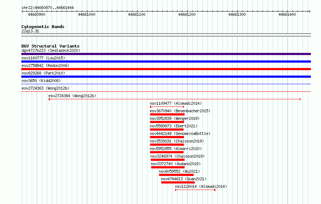The width and height of the screenshot is (321, 204).
Task: Open nsv1109477 (Alsmadi2014) variant label
Action: tap(176, 103)
